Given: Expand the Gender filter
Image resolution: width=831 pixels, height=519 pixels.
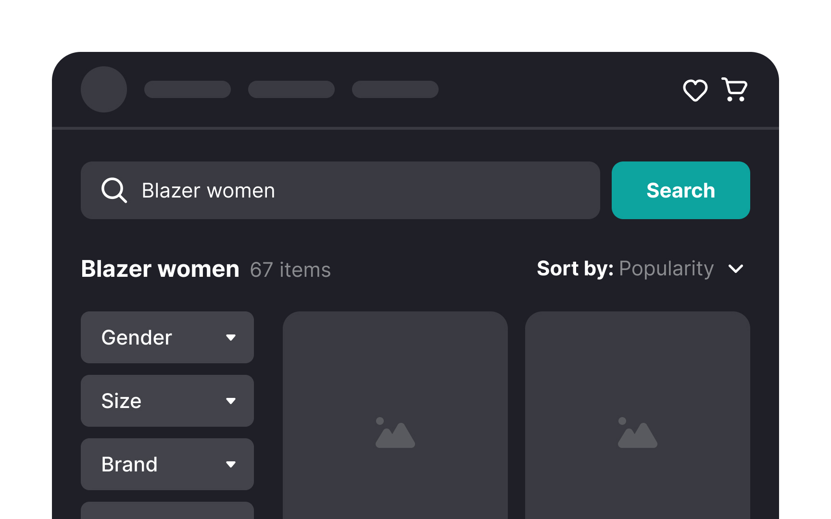Looking at the screenshot, I should [x=167, y=337].
